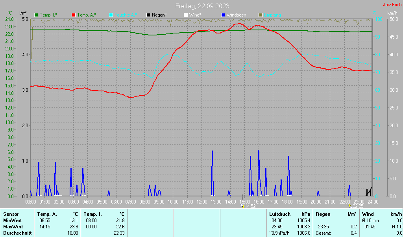The image size is (403, 237).
Task: Click the 'Sensor' table header label
Action: pyautogui.click(x=11, y=214)
